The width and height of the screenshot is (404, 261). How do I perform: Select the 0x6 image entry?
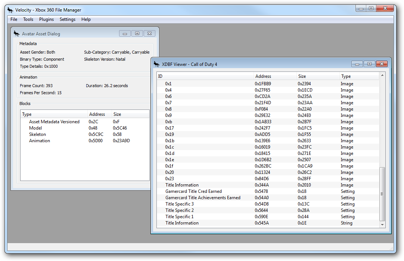pyautogui.click(x=268, y=96)
